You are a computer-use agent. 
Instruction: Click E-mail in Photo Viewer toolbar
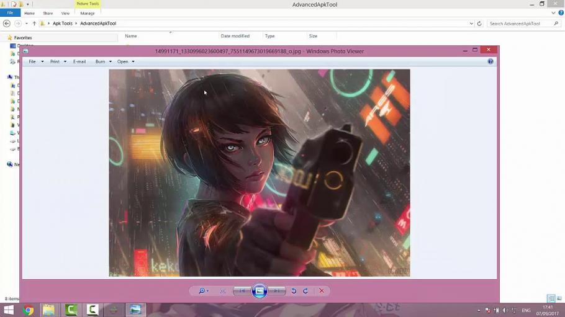(79, 61)
